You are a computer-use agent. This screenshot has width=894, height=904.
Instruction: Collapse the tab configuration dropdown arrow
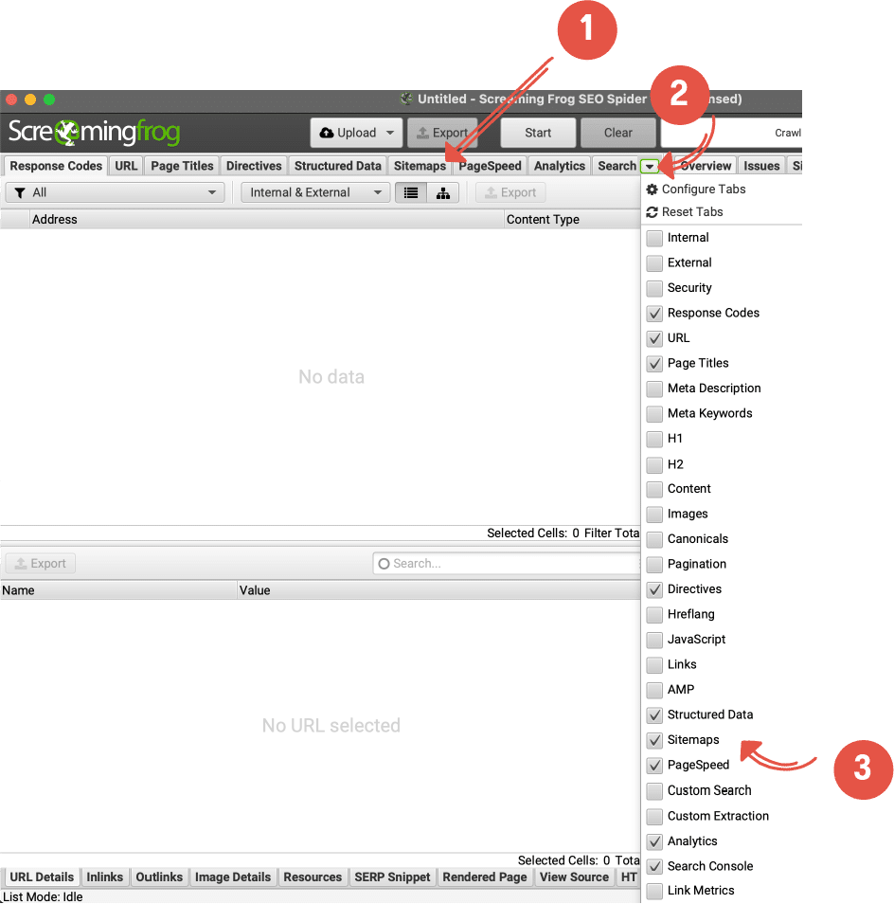[x=650, y=167]
